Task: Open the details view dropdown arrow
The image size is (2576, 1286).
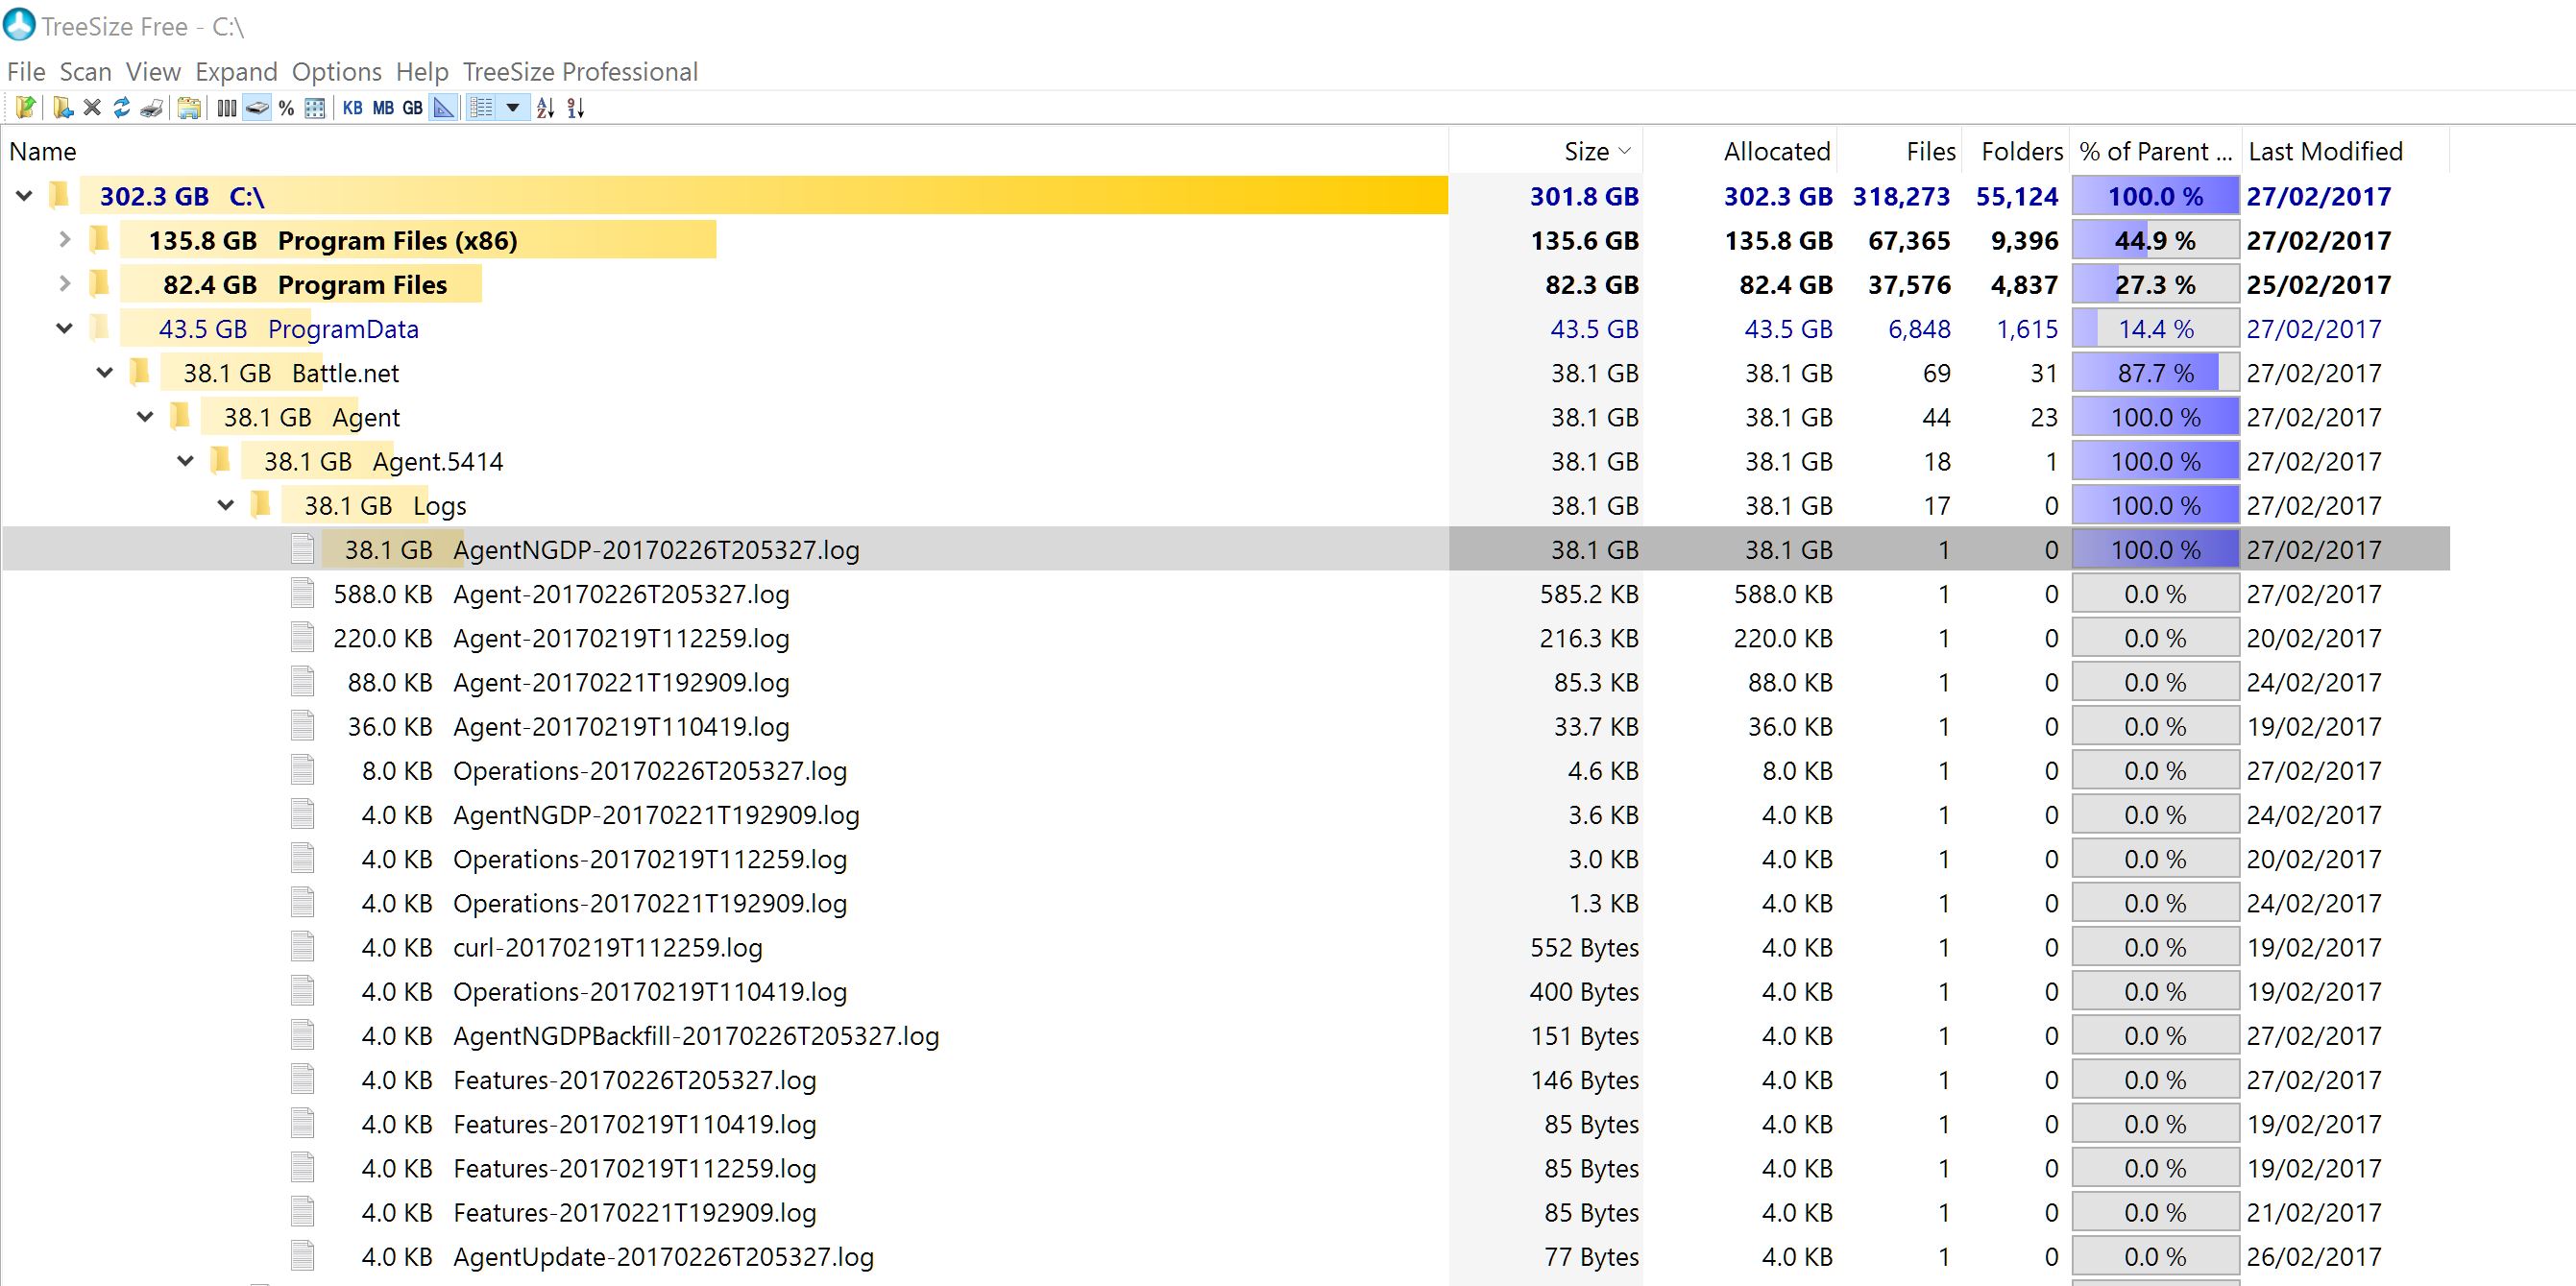Action: pos(513,108)
